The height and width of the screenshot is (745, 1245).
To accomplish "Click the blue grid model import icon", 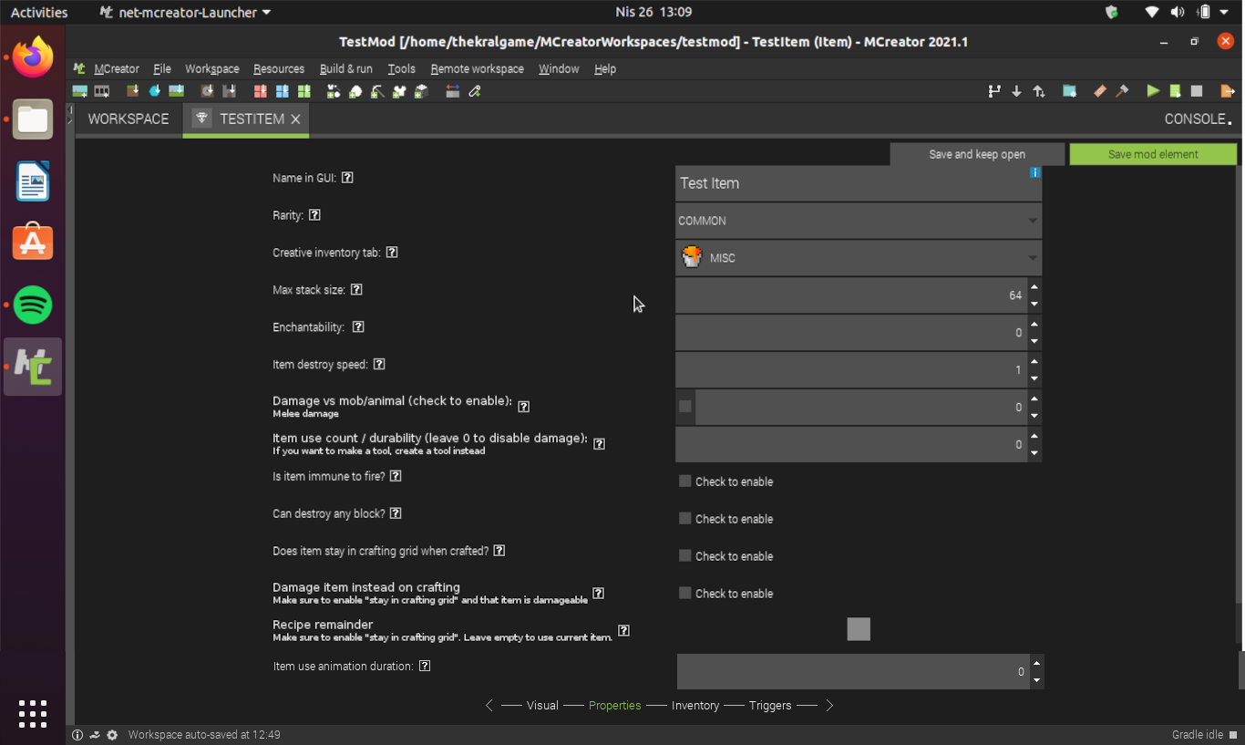I will 282,91.
